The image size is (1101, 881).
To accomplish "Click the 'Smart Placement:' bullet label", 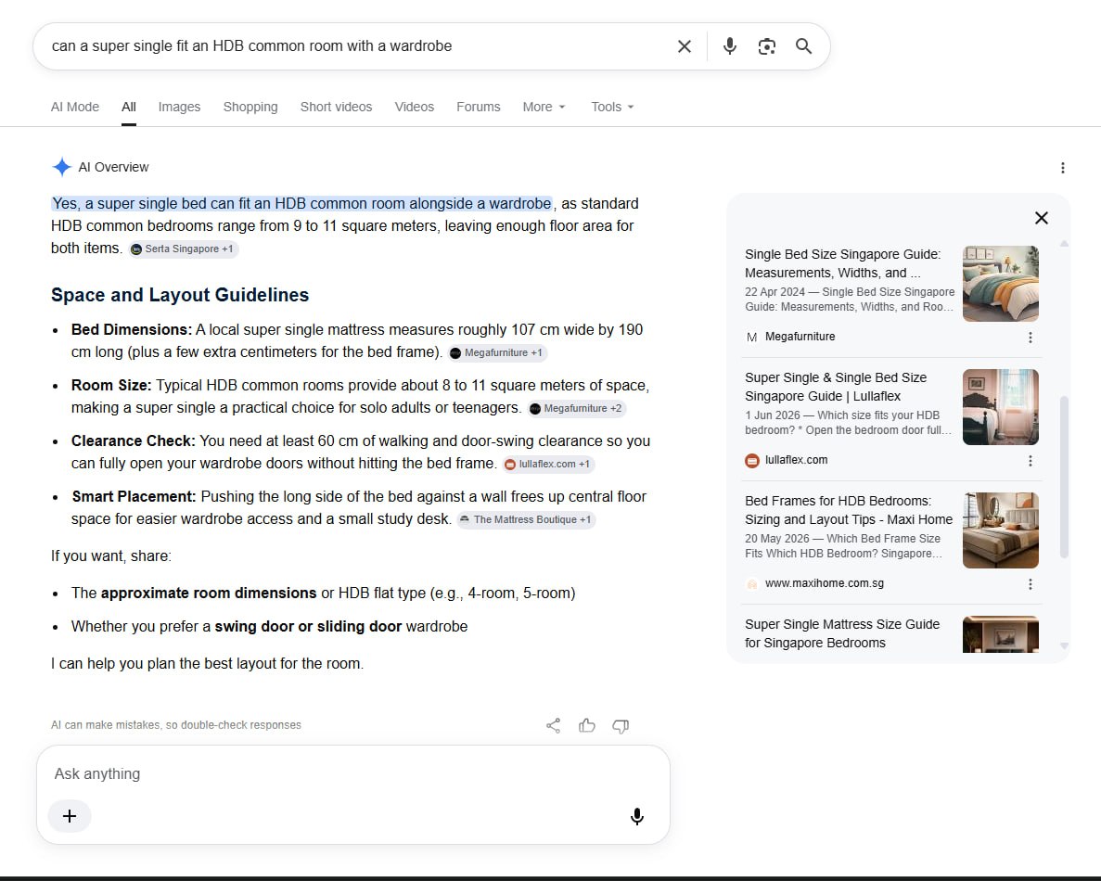I will click(x=134, y=497).
